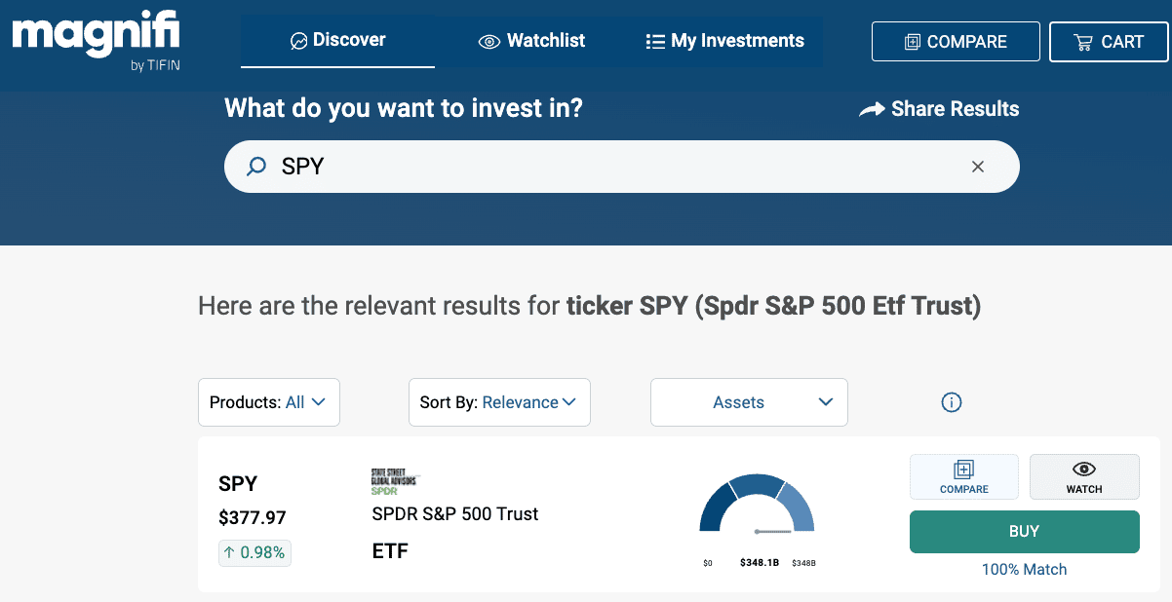The width and height of the screenshot is (1172, 602).
Task: Add SPY to compare list
Action: coord(963,477)
